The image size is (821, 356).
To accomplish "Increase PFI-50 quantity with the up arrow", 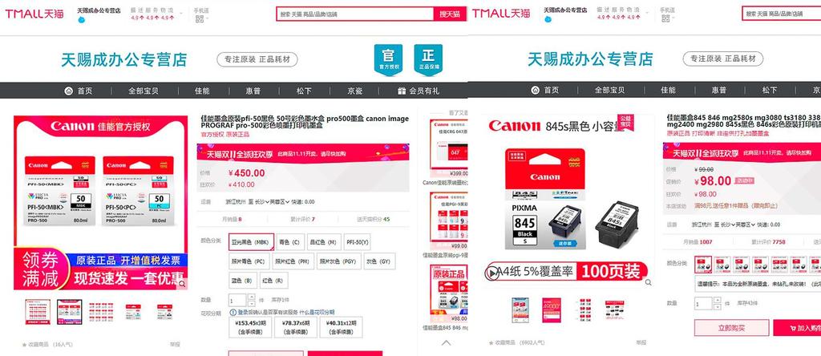I will pos(251,297).
